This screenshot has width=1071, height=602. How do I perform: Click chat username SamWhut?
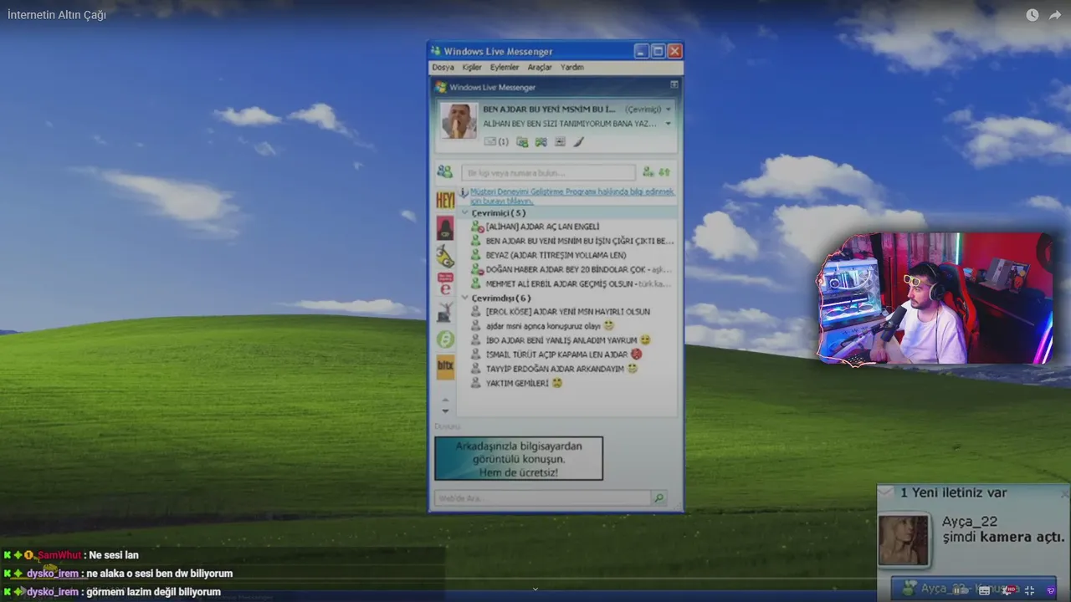[x=59, y=555]
